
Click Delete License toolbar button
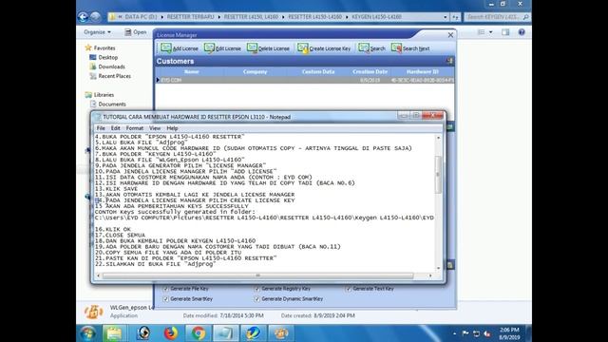[268, 48]
